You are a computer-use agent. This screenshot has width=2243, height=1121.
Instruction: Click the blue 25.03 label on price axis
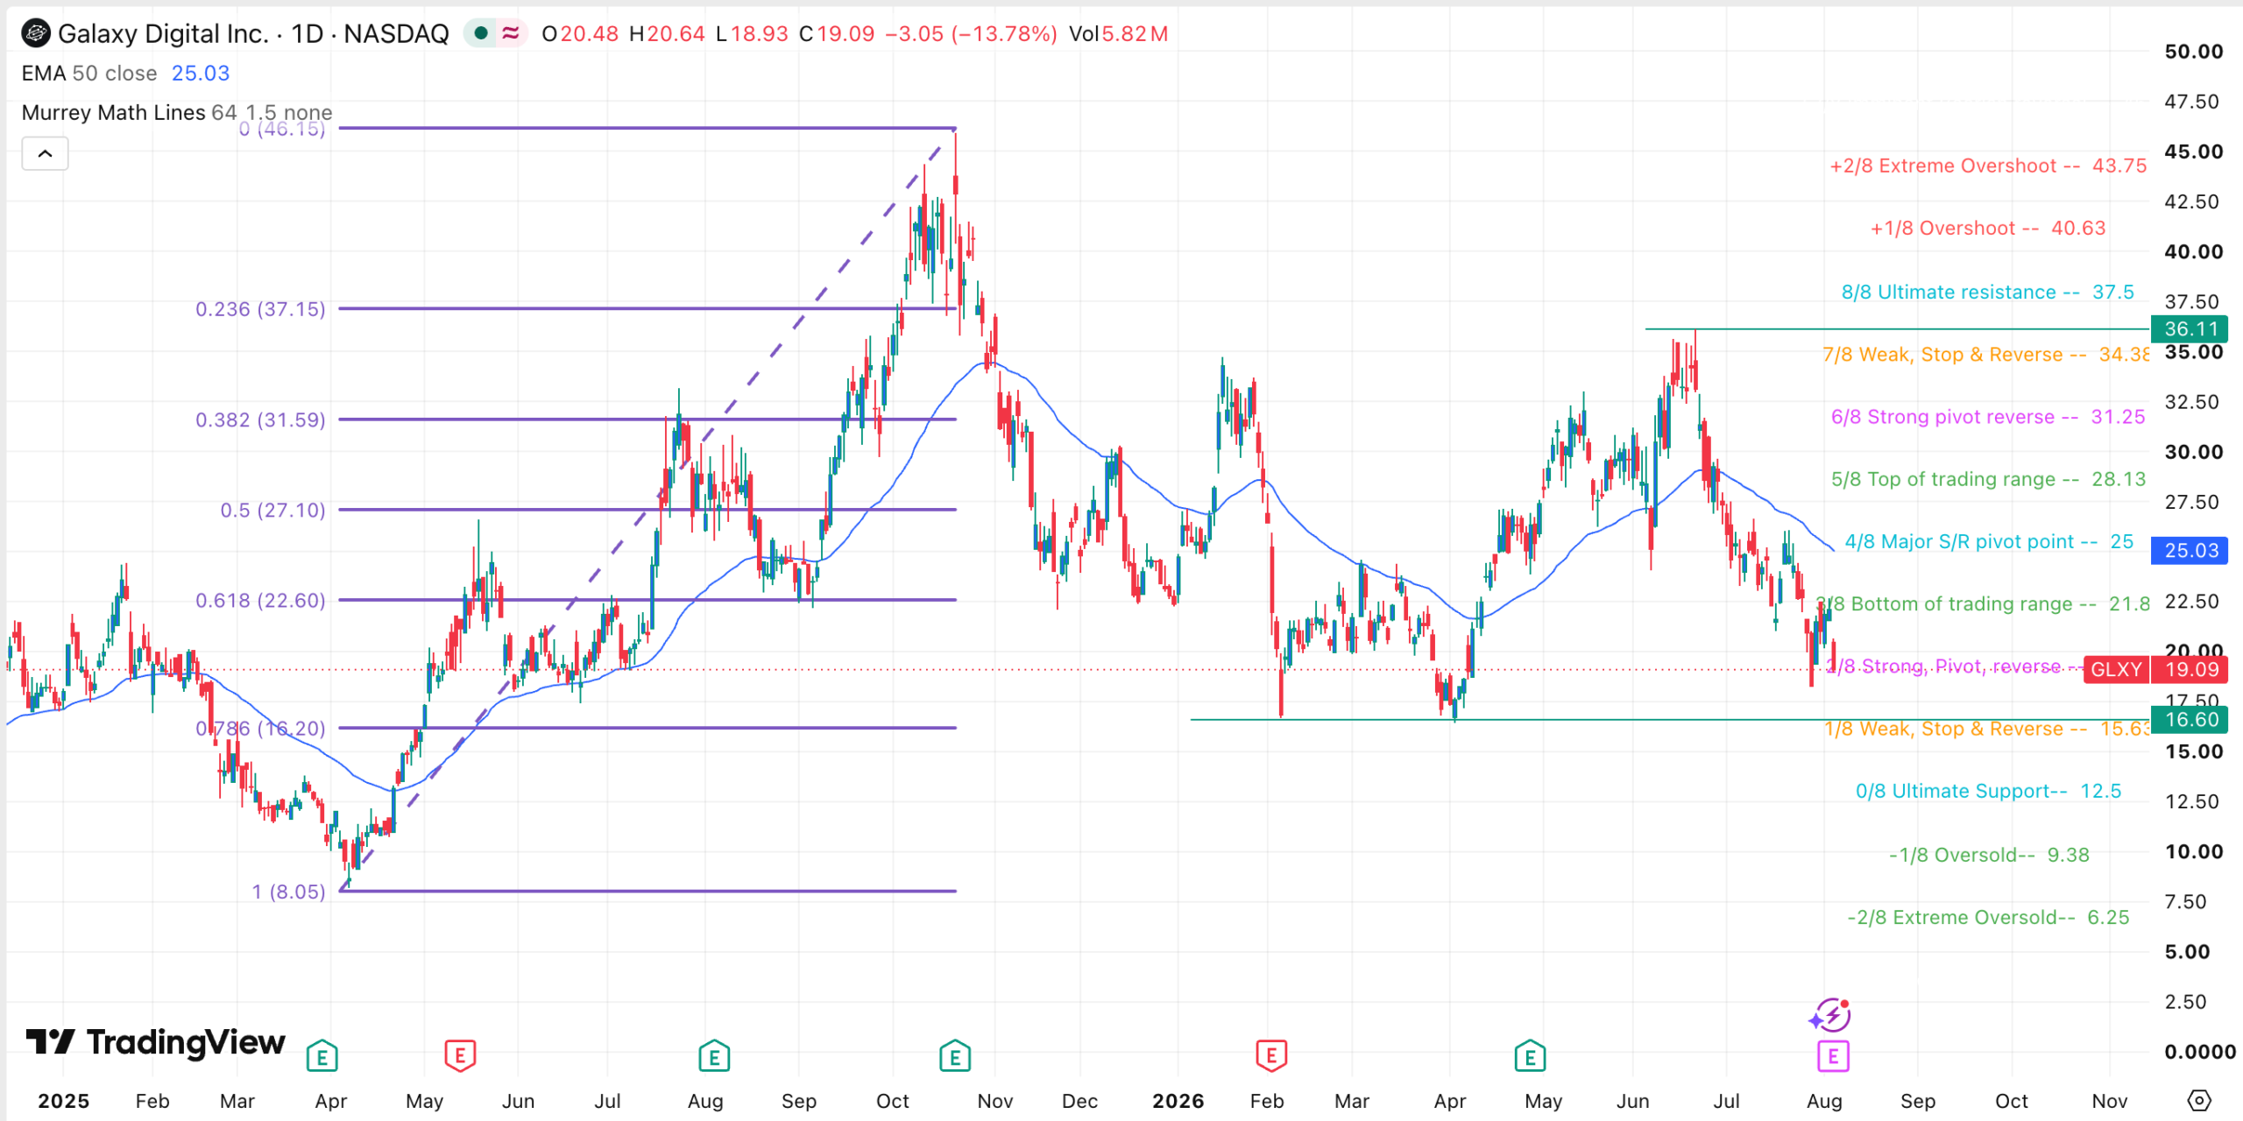[2190, 551]
